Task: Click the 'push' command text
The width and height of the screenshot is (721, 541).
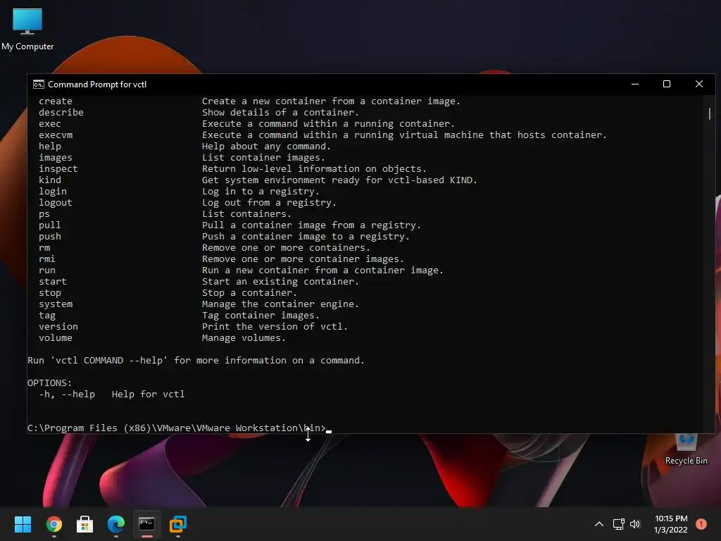Action: point(50,237)
